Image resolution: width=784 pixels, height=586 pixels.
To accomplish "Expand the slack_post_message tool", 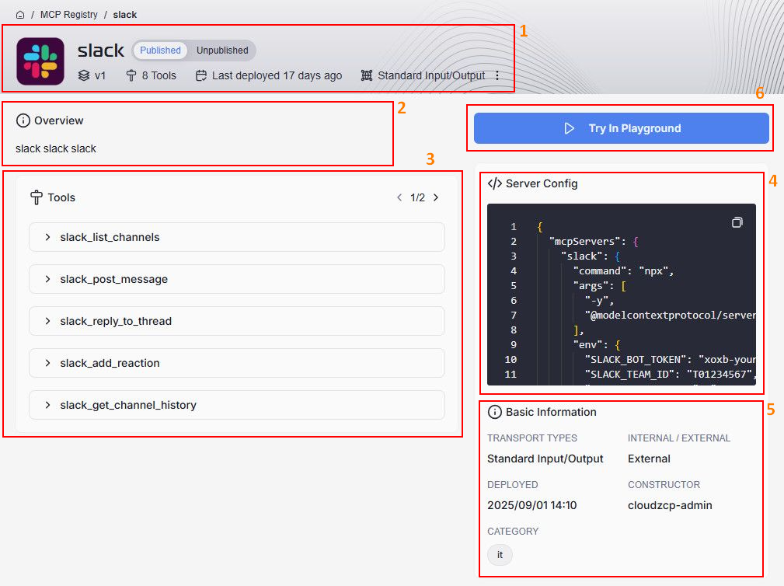I will point(237,279).
